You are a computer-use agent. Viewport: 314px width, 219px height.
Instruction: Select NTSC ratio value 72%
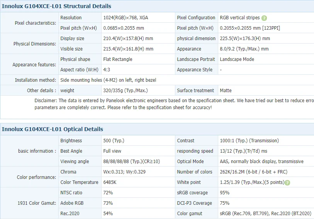[108, 193]
